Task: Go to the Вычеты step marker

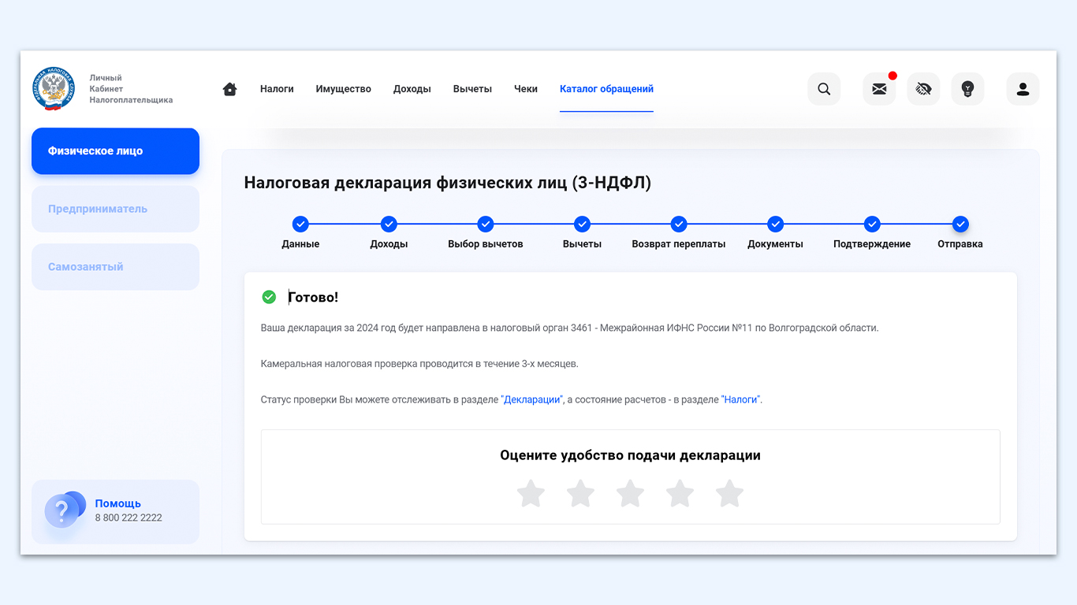Action: click(582, 224)
